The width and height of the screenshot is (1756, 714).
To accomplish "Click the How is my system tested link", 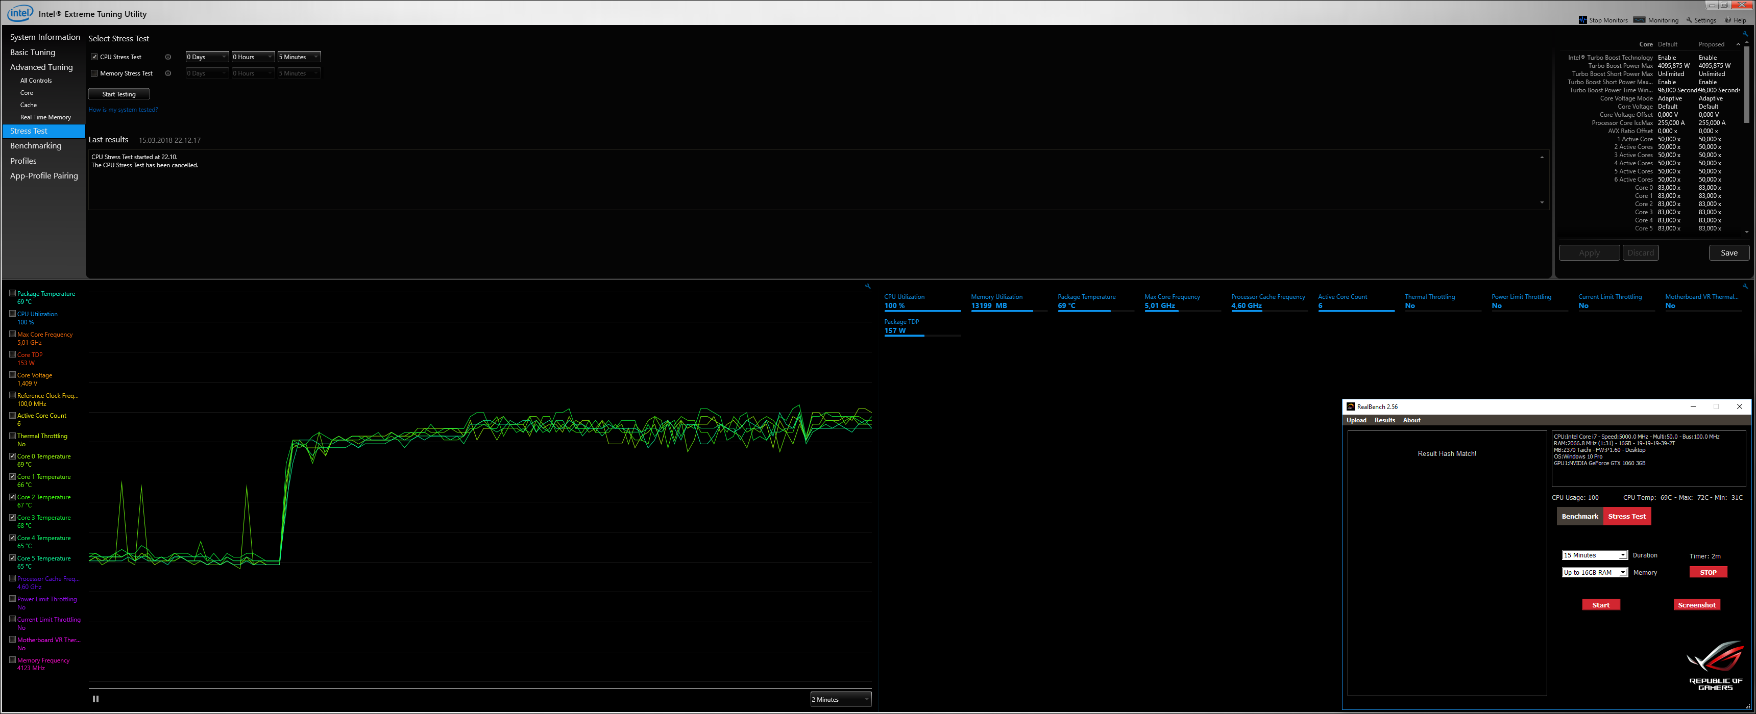I will [123, 110].
